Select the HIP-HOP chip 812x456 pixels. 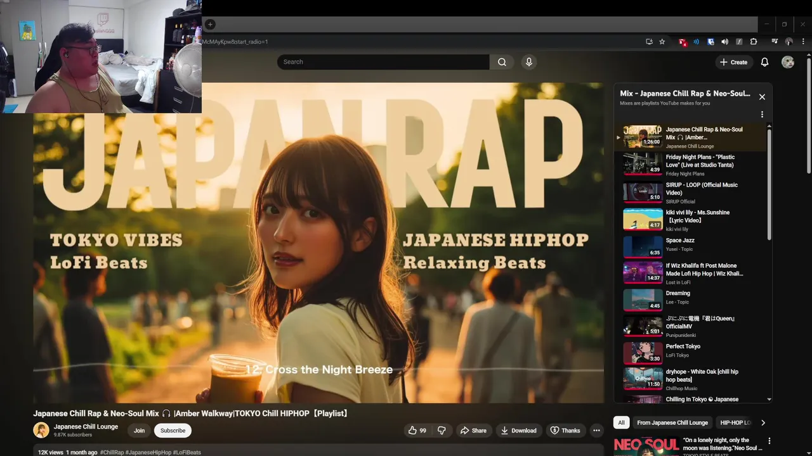[735, 422]
